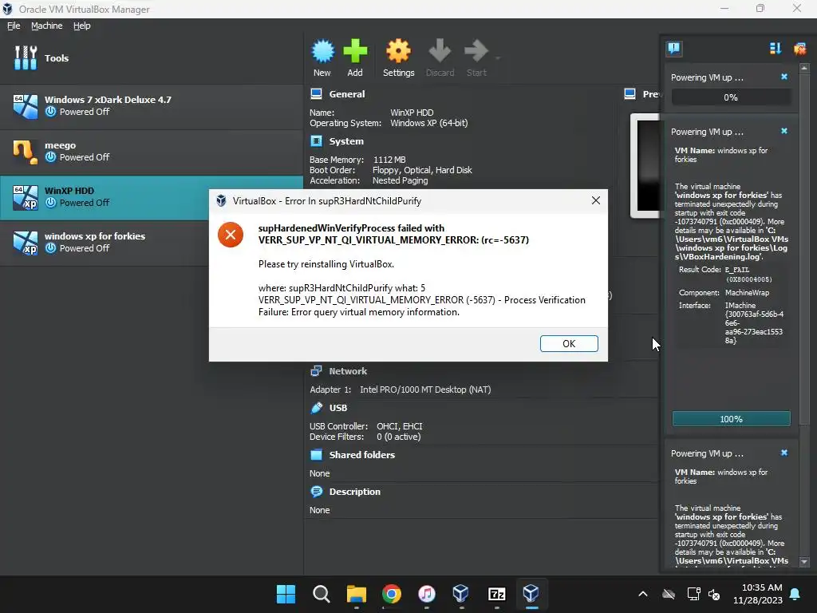Toggle the notification center icon
The image size is (817, 613).
coord(673,49)
